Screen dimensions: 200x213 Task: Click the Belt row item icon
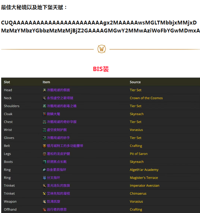click(44, 146)
